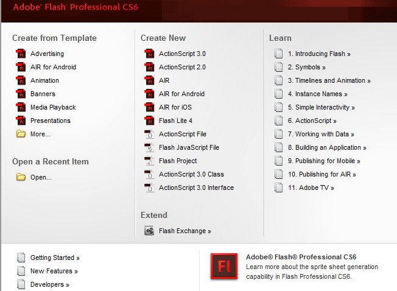The height and width of the screenshot is (291, 397).
Task: Open lesson 3. Timelines and Animation
Action: click(329, 80)
